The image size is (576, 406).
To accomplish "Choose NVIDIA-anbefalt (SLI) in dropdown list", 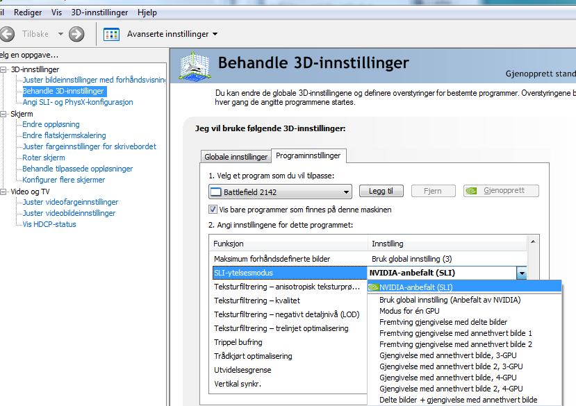I will [x=465, y=287].
